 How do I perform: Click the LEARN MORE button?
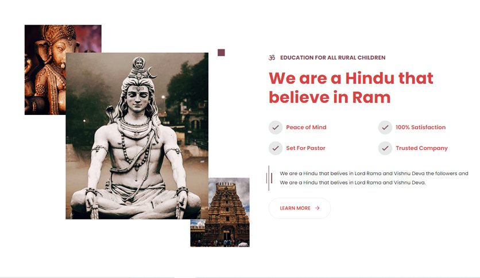(299, 208)
